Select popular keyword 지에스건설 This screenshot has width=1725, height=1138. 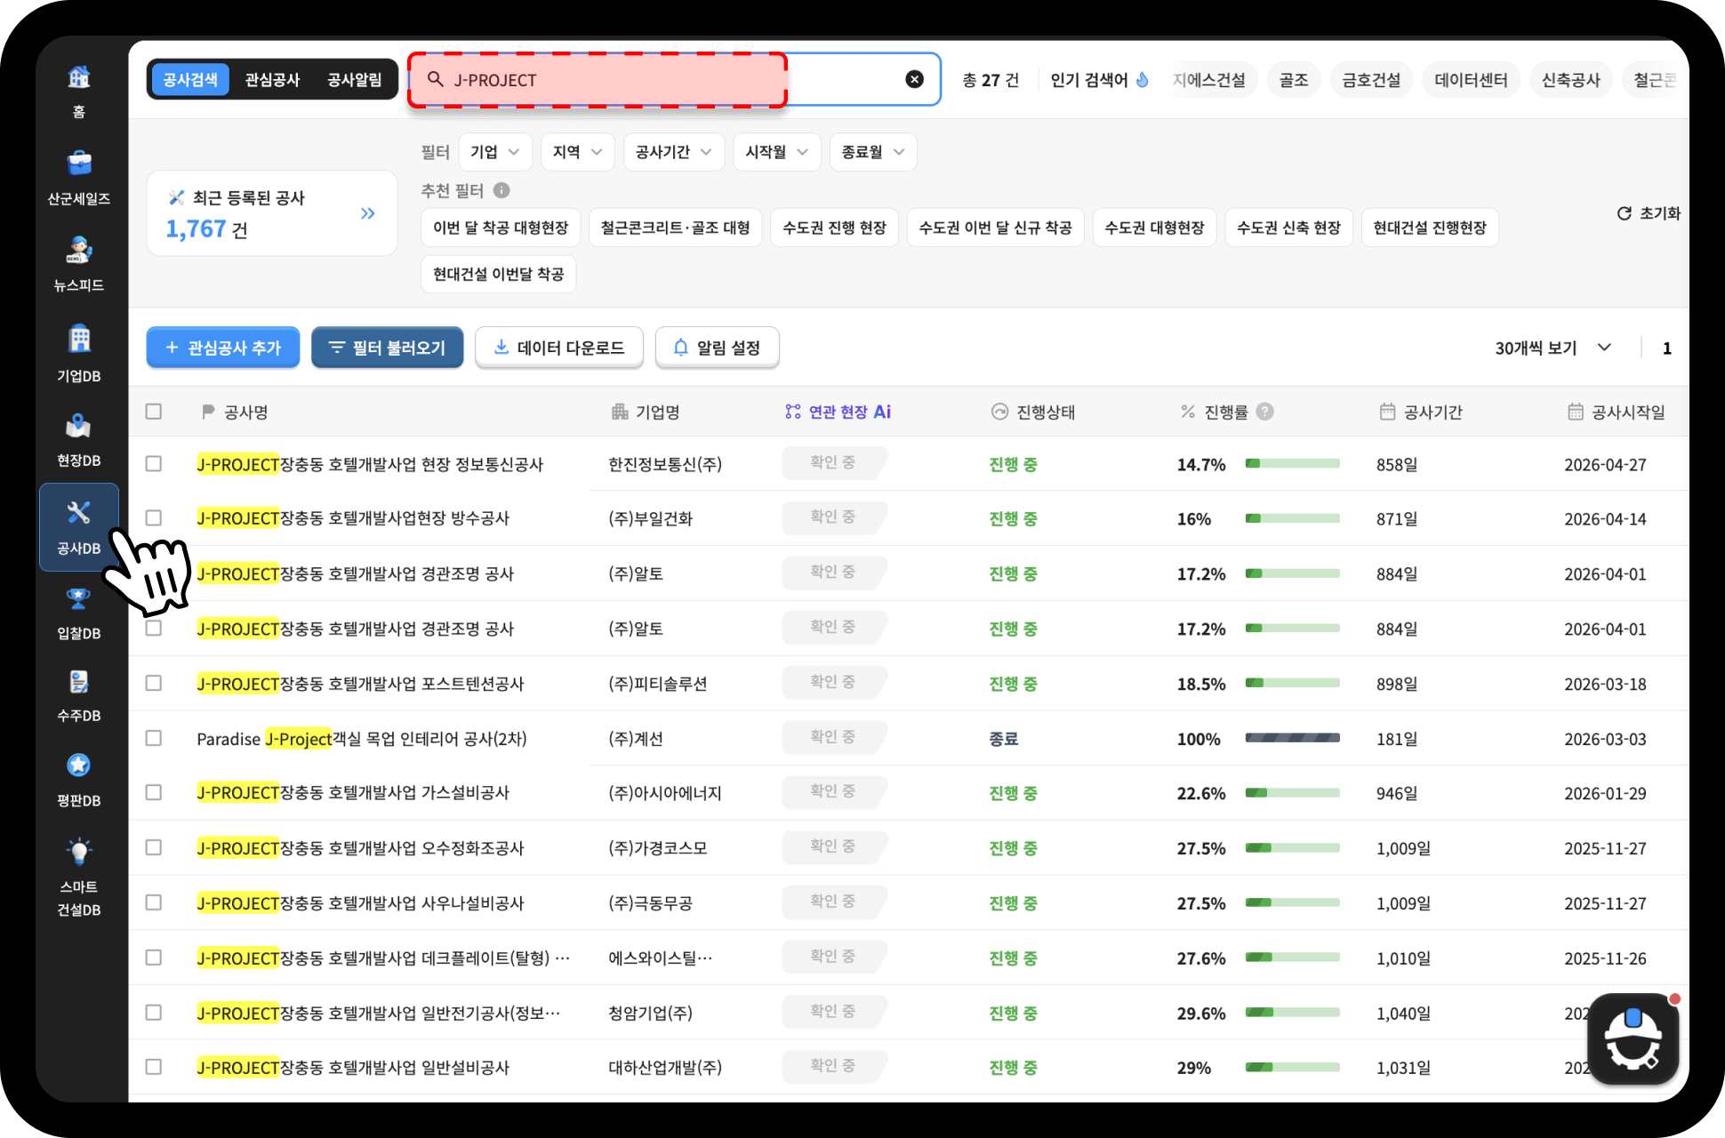coord(1209,80)
